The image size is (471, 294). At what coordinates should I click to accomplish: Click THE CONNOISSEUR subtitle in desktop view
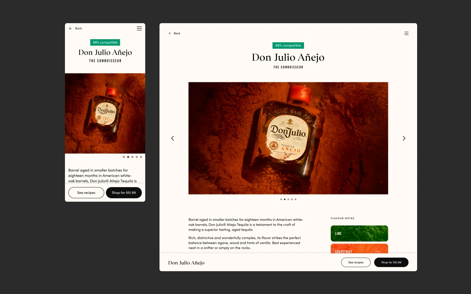[288, 67]
